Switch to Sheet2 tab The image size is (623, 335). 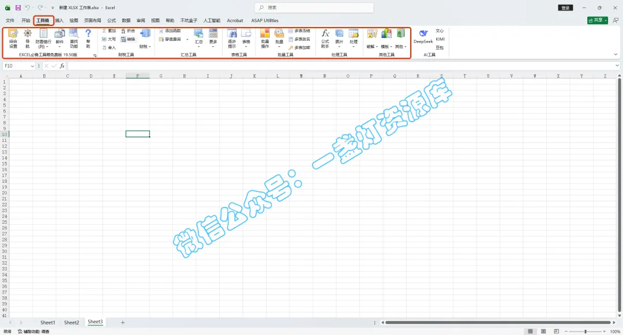click(x=72, y=322)
